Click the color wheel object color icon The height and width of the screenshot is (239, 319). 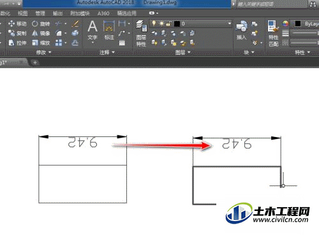coord(285,23)
